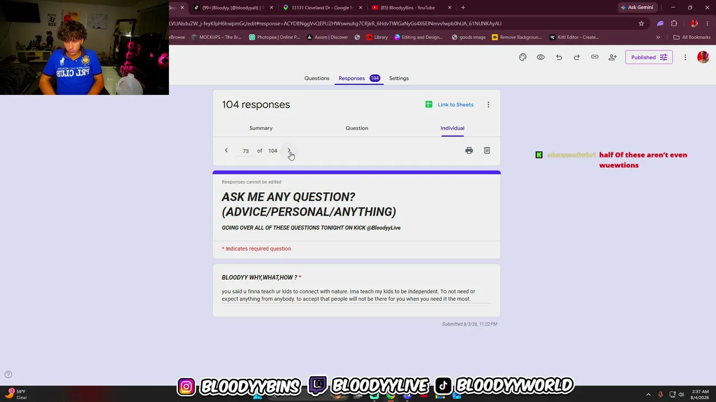This screenshot has height=402, width=716.
Task: Go to the previous response
Action: [226, 150]
